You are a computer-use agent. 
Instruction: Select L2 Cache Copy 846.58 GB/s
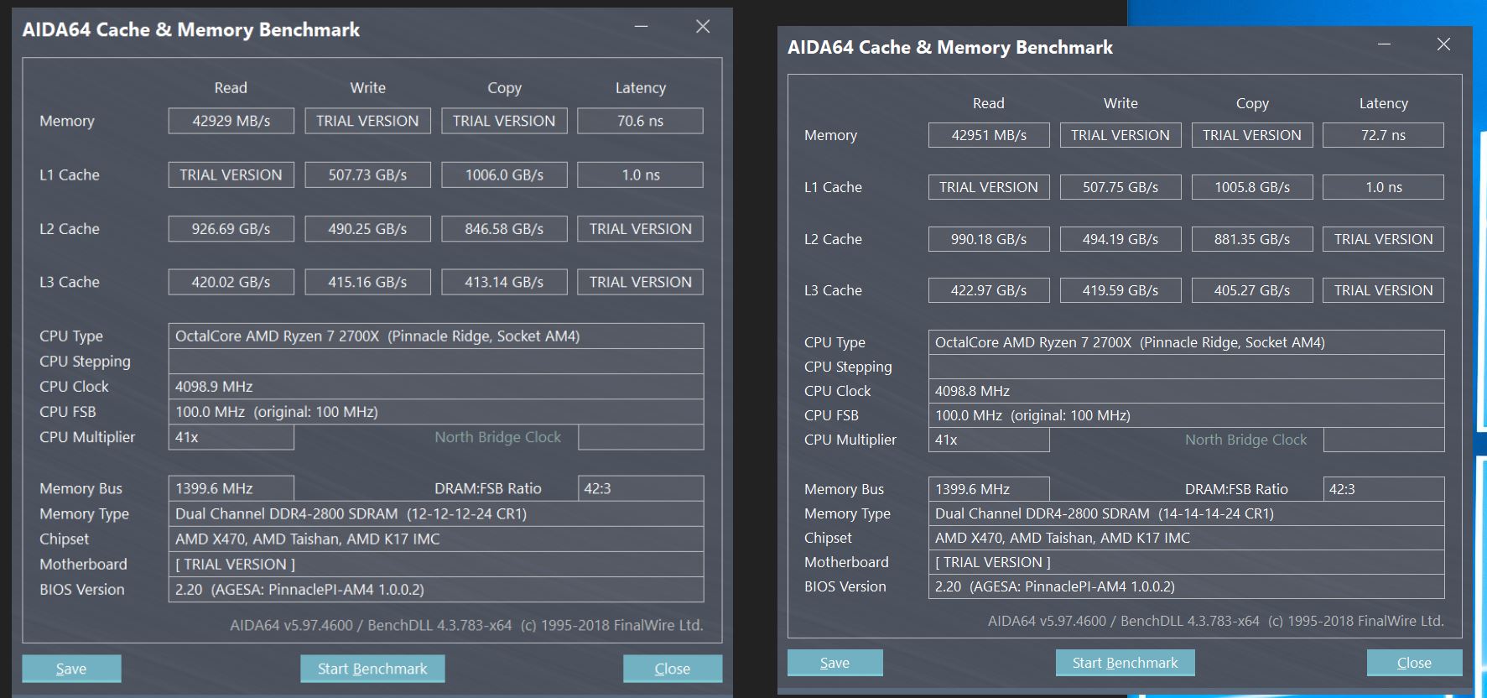point(505,228)
